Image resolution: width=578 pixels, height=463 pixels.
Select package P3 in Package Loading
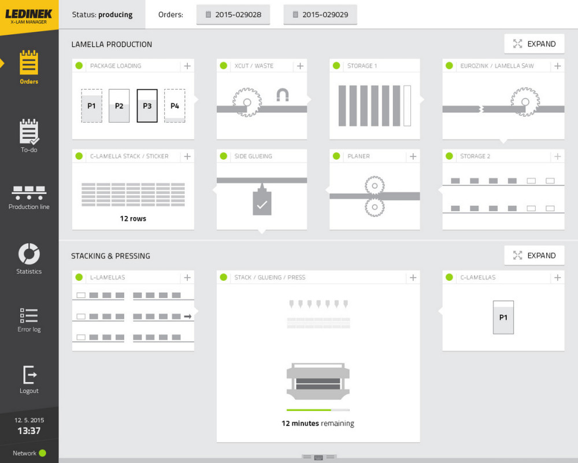click(x=147, y=106)
